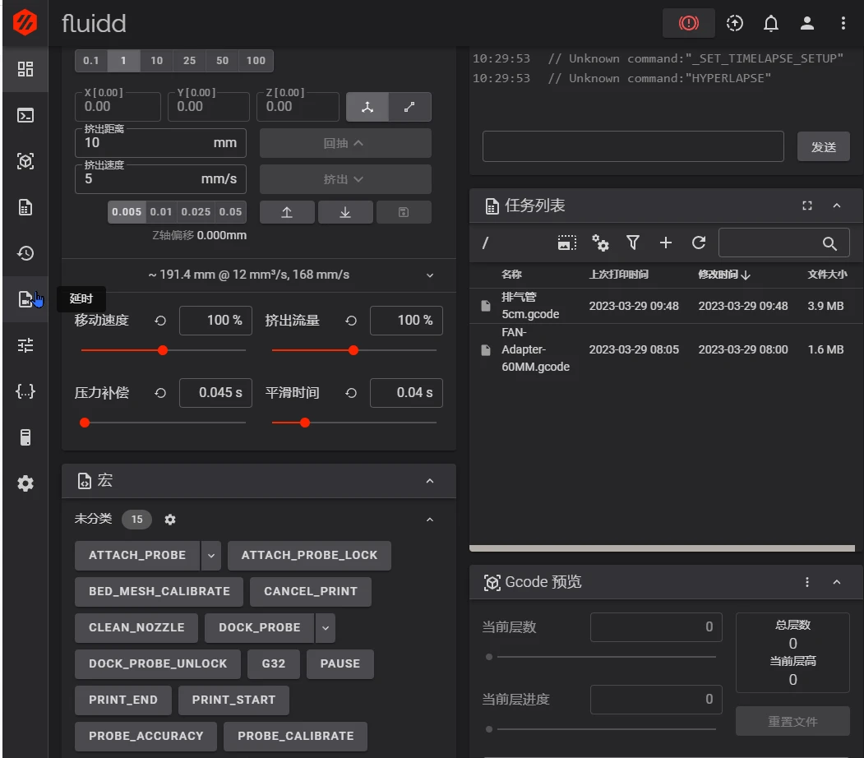
Task: Select the 0.01 Z offset step
Action: pyautogui.click(x=161, y=212)
